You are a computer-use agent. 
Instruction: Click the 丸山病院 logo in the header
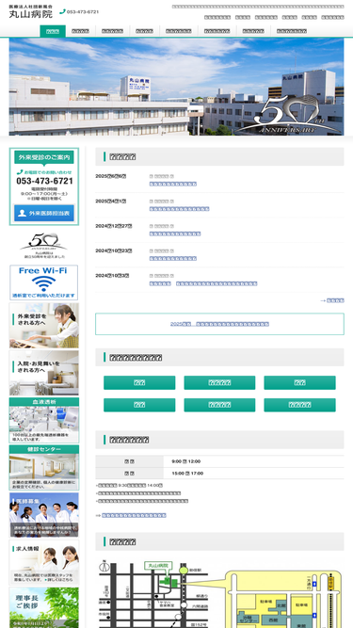coord(31,12)
